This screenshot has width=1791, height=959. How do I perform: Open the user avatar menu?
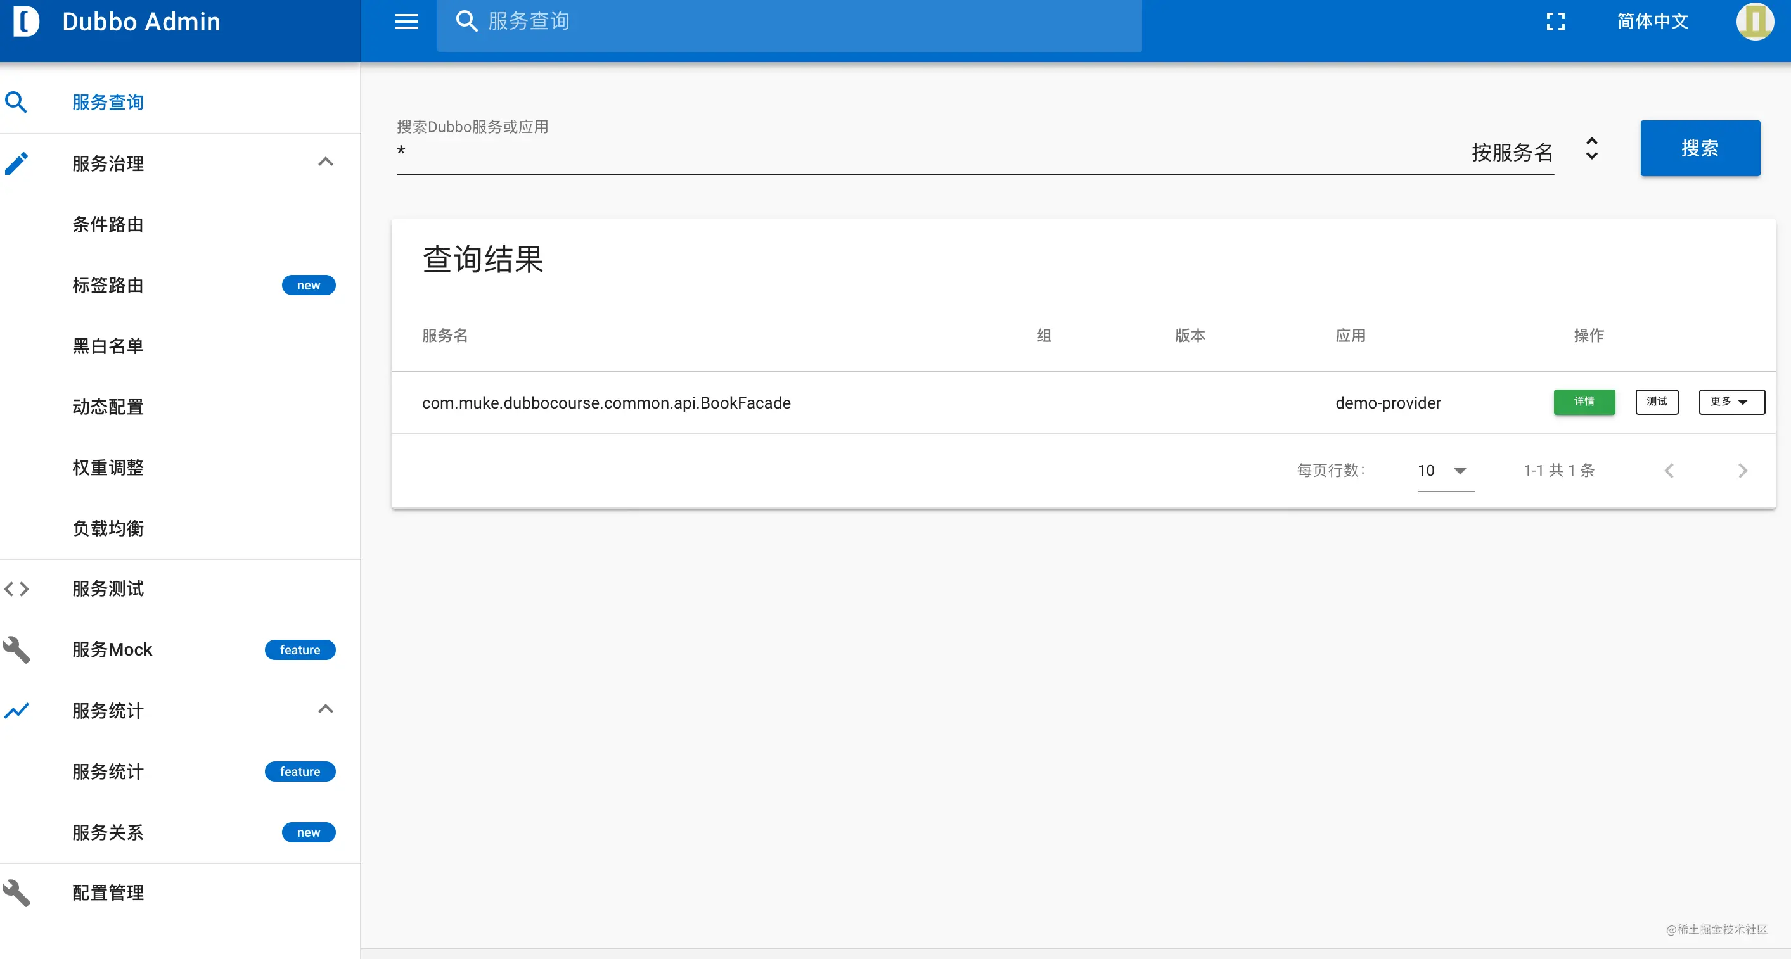point(1754,22)
